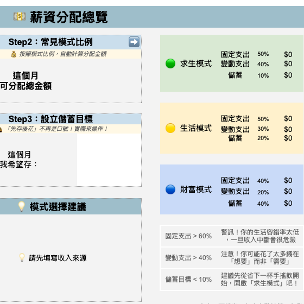Click the light bulb icon beside 請先填寫收入來源

pyautogui.click(x=22, y=258)
